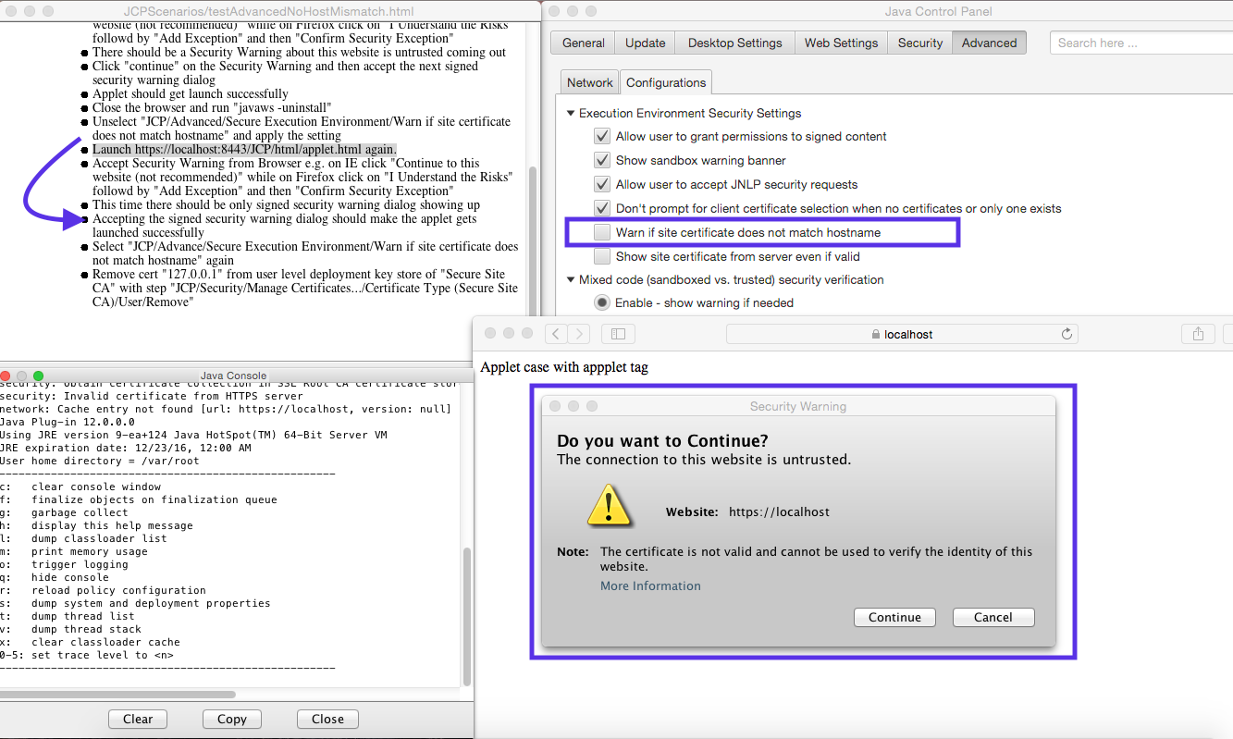Click the yellow warning triangle icon
This screenshot has width=1233, height=739.
click(x=610, y=505)
